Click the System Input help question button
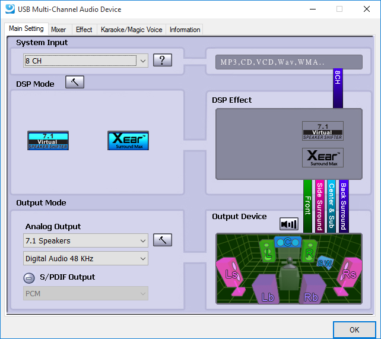Viewport: 381px width, 339px height. 162,60
